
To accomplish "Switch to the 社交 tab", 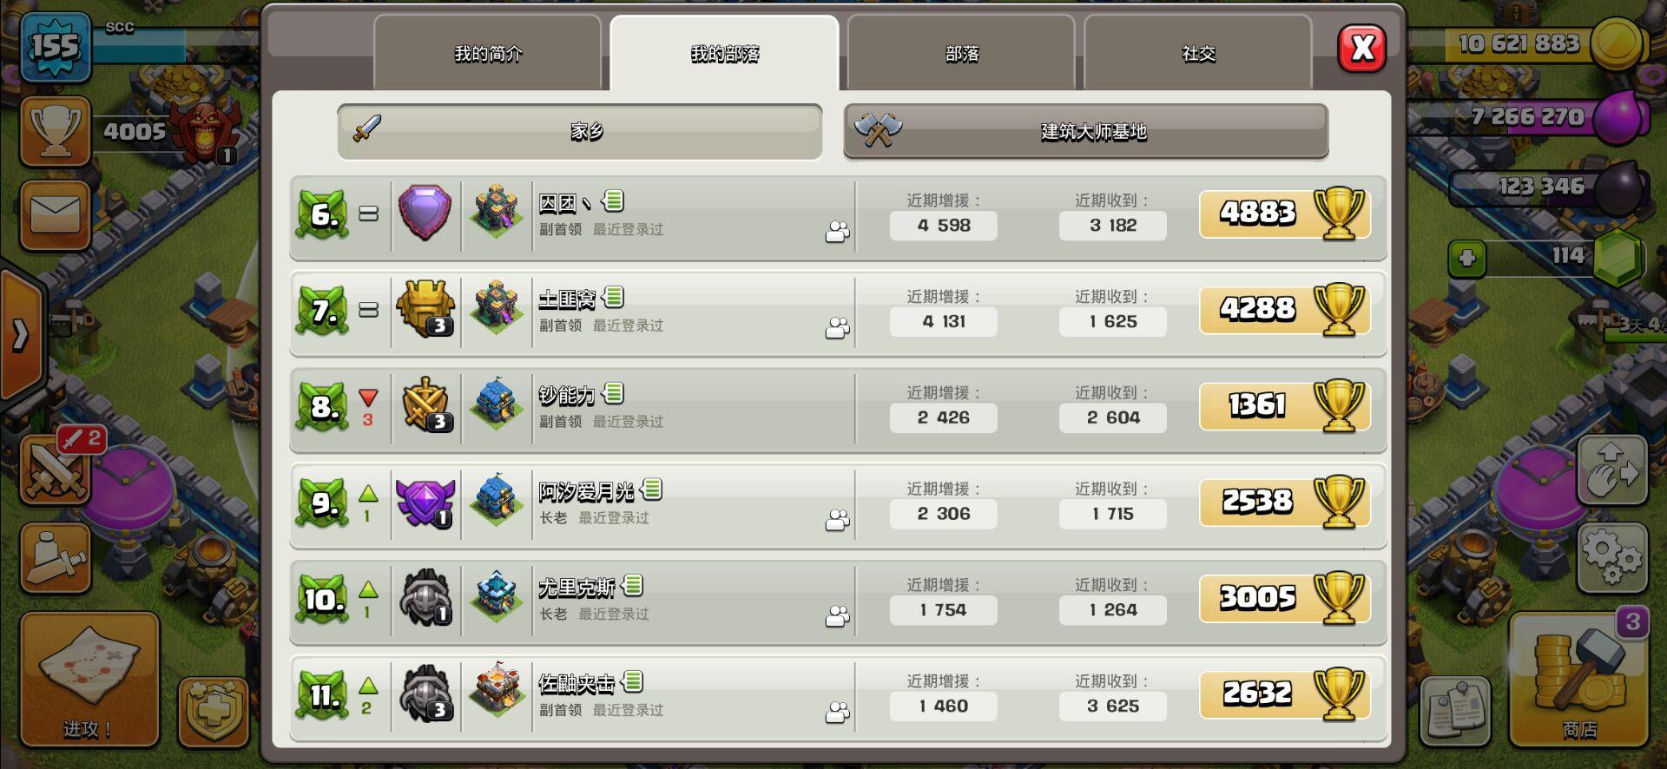I will pyautogui.click(x=1198, y=54).
